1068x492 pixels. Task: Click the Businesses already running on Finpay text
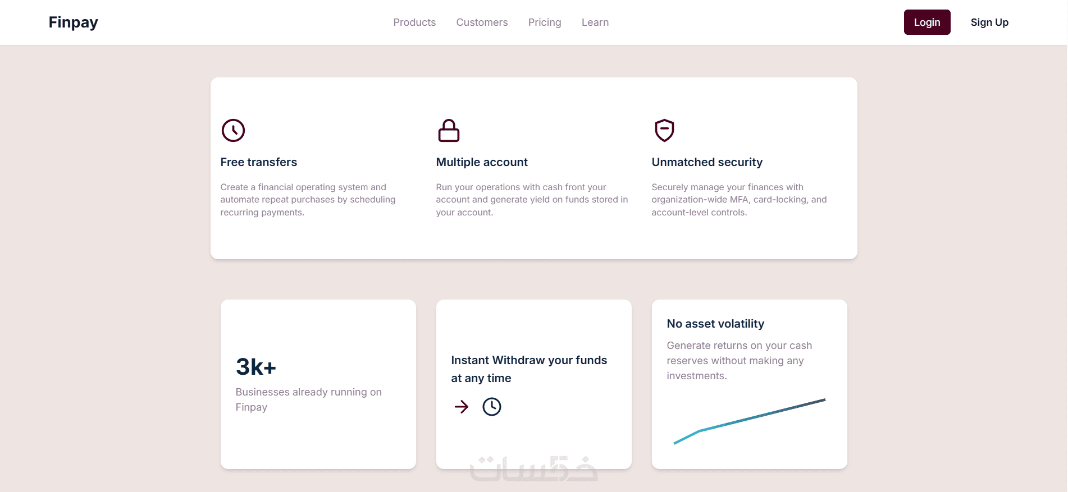(308, 399)
